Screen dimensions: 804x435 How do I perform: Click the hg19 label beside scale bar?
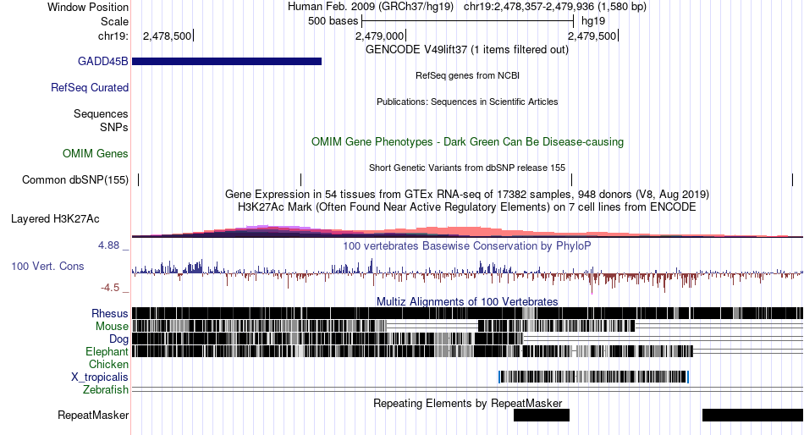coord(593,21)
